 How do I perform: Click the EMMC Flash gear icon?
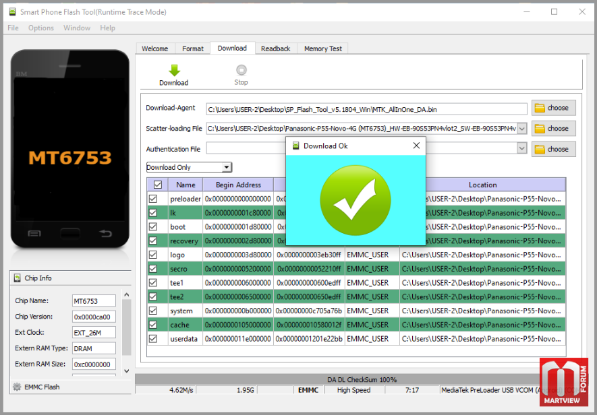coord(17,387)
